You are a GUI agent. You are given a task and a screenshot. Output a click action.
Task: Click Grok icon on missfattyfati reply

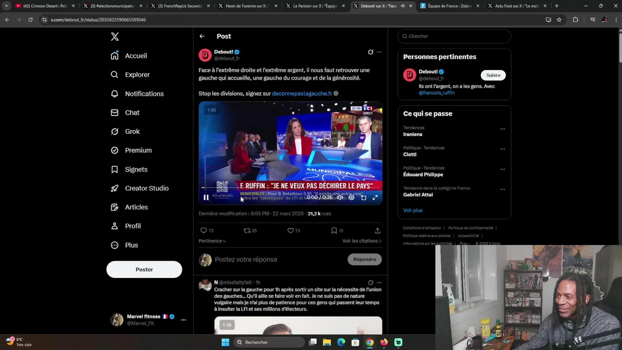(x=370, y=282)
